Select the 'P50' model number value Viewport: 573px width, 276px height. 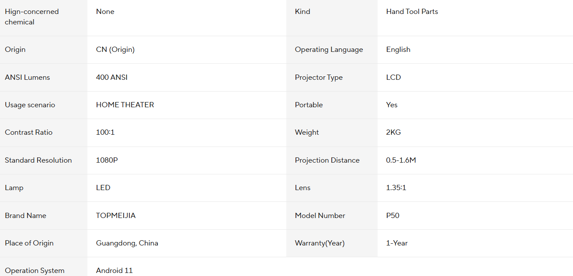coord(392,215)
